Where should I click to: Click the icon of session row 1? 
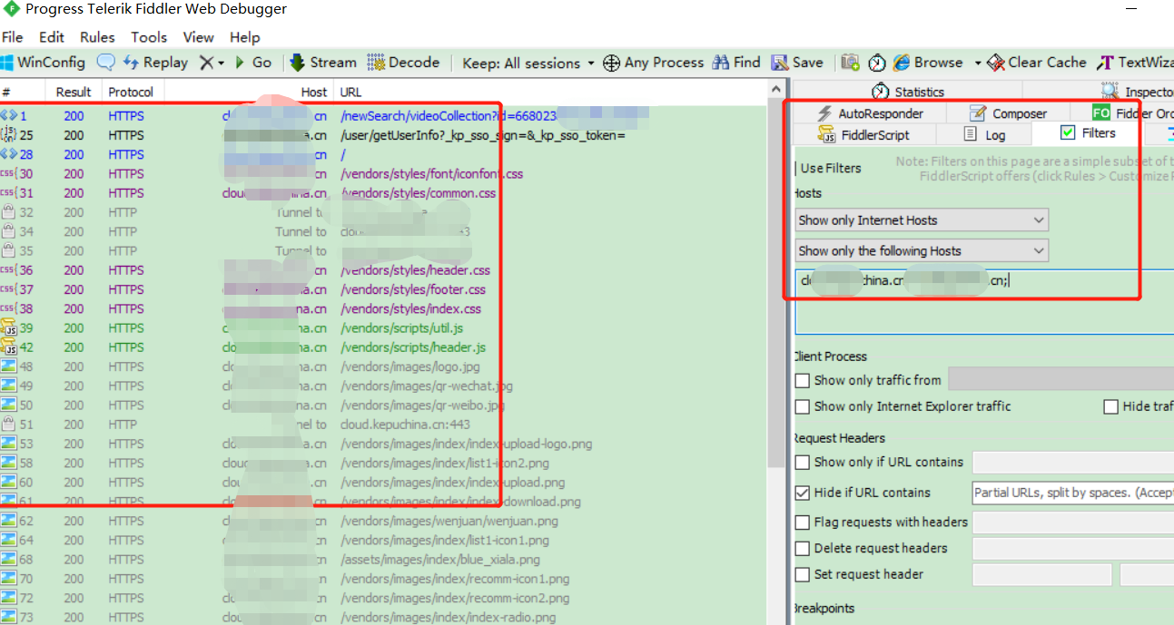(x=9, y=116)
